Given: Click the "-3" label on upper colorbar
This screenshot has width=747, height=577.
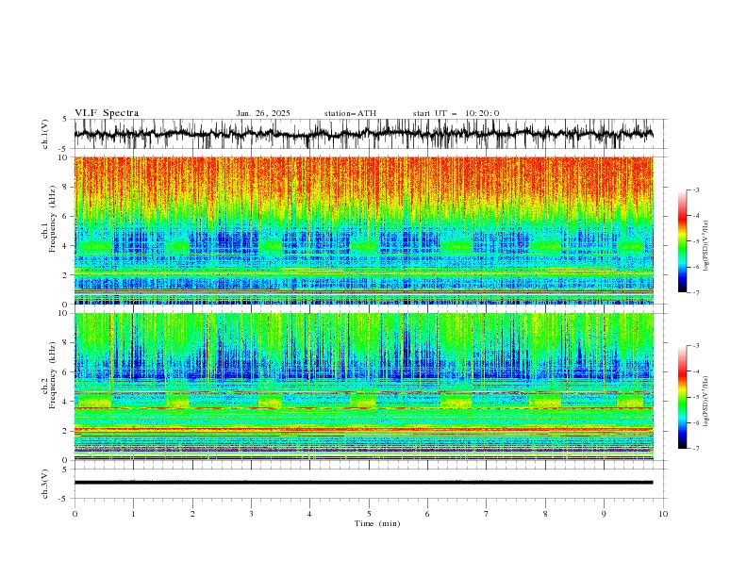Looking at the screenshot, I should pos(696,190).
